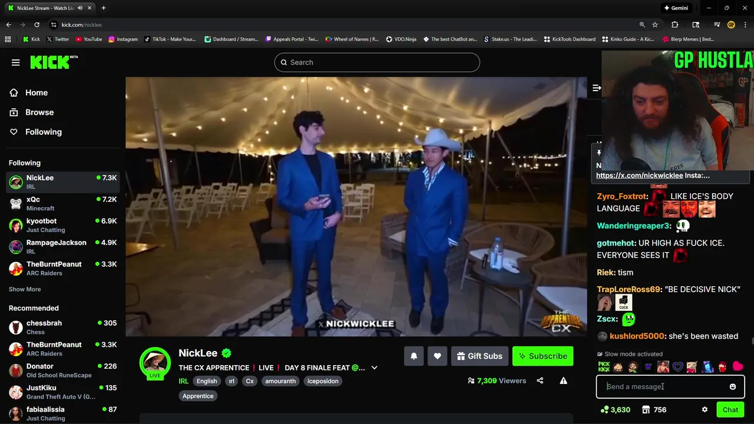Open Gemini in the browser title bar
The width and height of the screenshot is (754, 424).
coord(676,8)
